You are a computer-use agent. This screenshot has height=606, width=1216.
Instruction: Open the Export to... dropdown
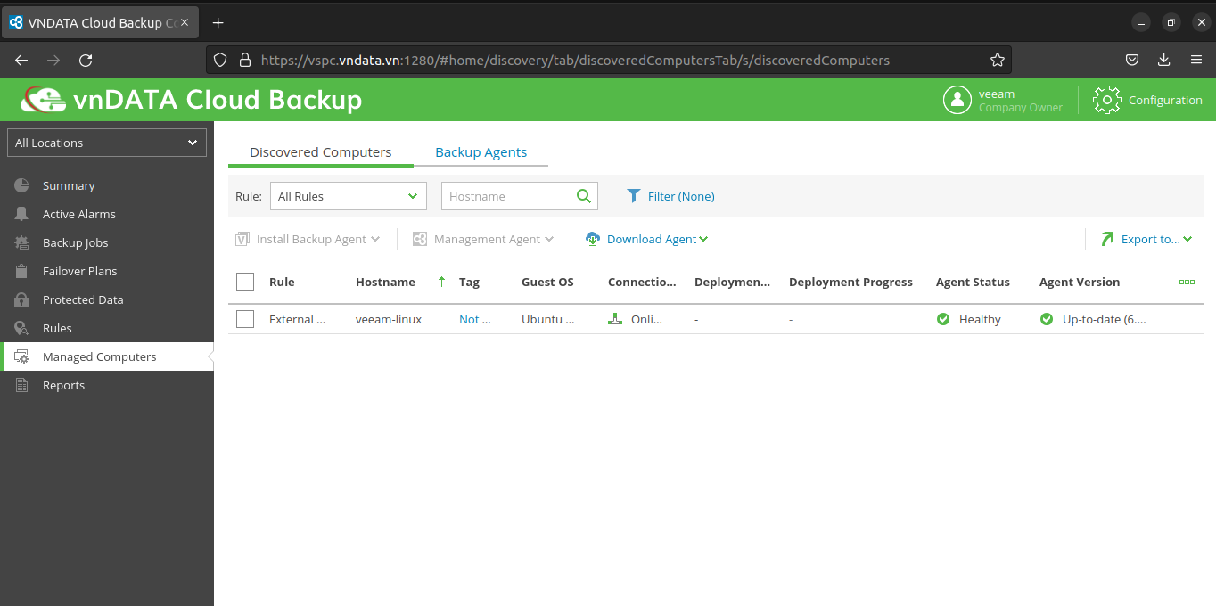[x=1148, y=239]
